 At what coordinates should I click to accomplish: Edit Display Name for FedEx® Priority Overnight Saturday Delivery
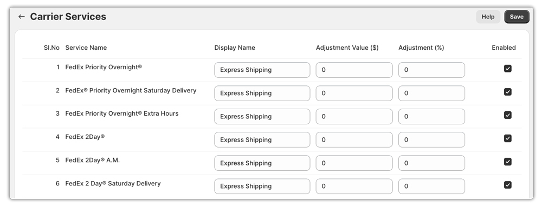click(x=262, y=94)
